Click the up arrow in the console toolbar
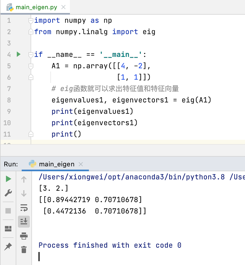 pyautogui.click(x=24, y=179)
